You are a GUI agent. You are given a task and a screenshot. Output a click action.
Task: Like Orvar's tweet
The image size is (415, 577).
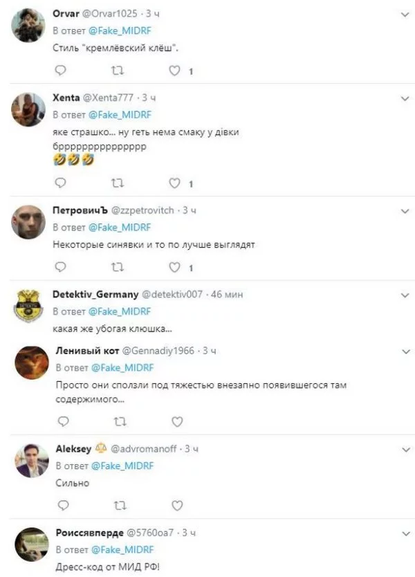(175, 71)
